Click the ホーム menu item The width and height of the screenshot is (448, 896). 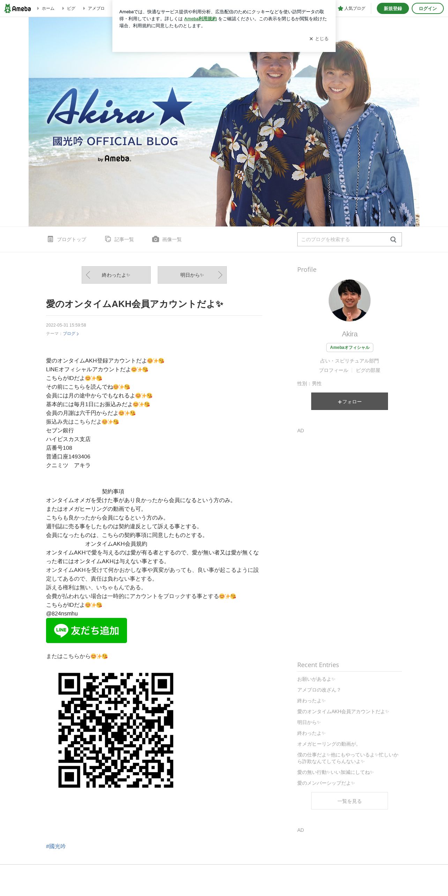coord(46,8)
